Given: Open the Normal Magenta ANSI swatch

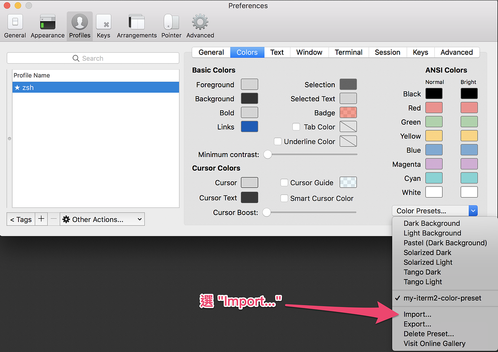Looking at the screenshot, I should pyautogui.click(x=434, y=164).
